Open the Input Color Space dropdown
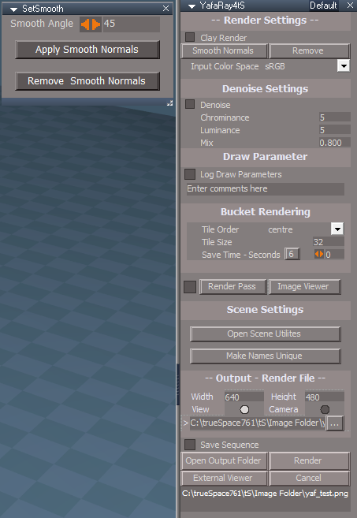This screenshot has width=357, height=518. click(344, 65)
